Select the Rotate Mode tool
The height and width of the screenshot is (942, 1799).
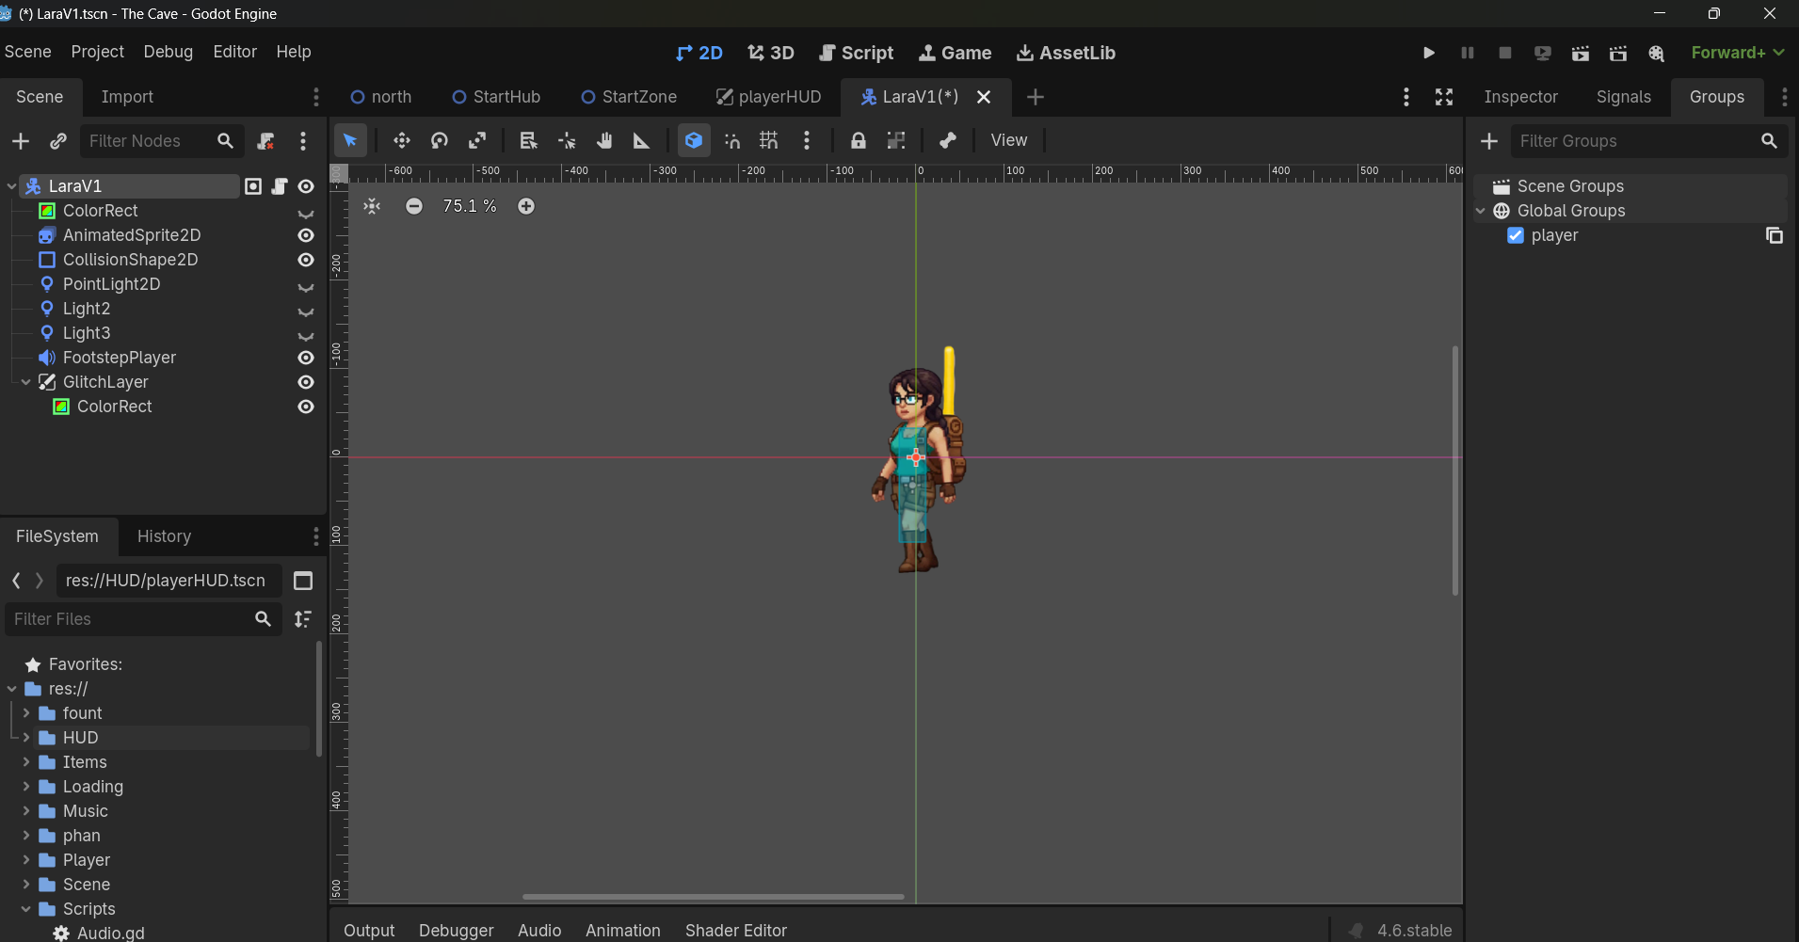(x=440, y=141)
